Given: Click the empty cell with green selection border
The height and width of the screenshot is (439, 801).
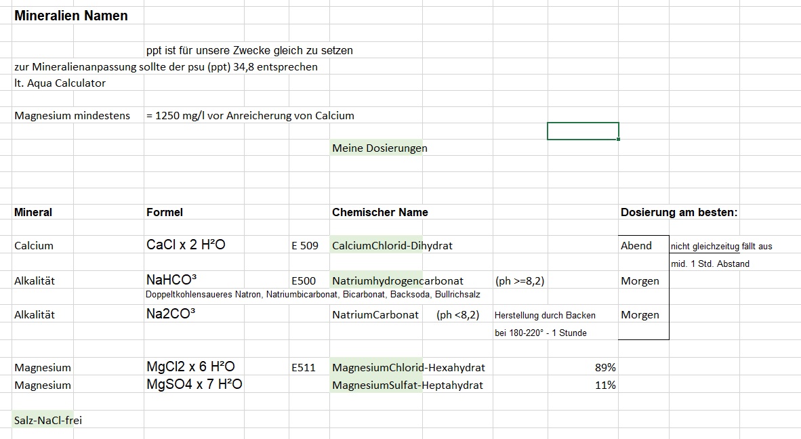Looking at the screenshot, I should (583, 131).
